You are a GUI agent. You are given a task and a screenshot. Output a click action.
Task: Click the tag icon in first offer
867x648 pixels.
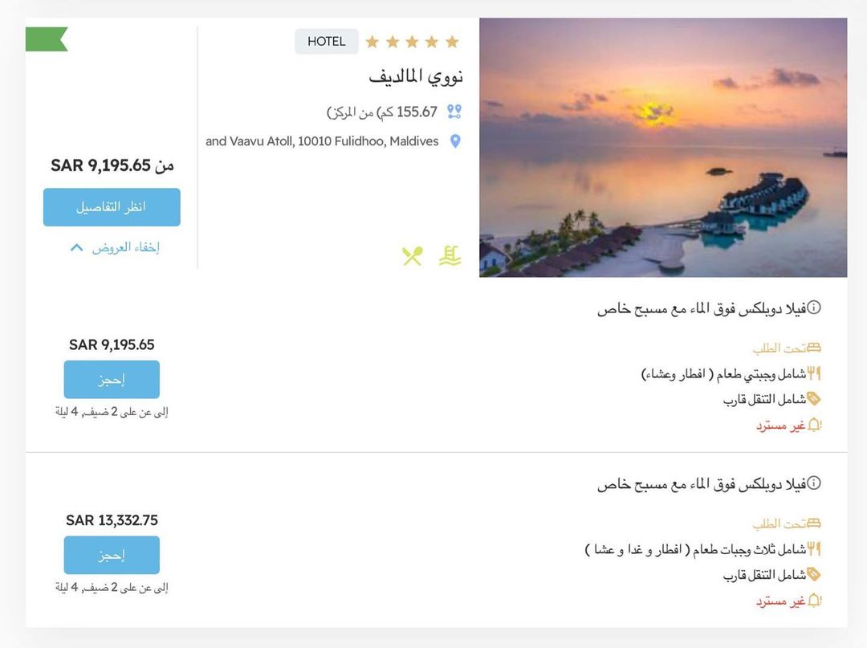(814, 398)
